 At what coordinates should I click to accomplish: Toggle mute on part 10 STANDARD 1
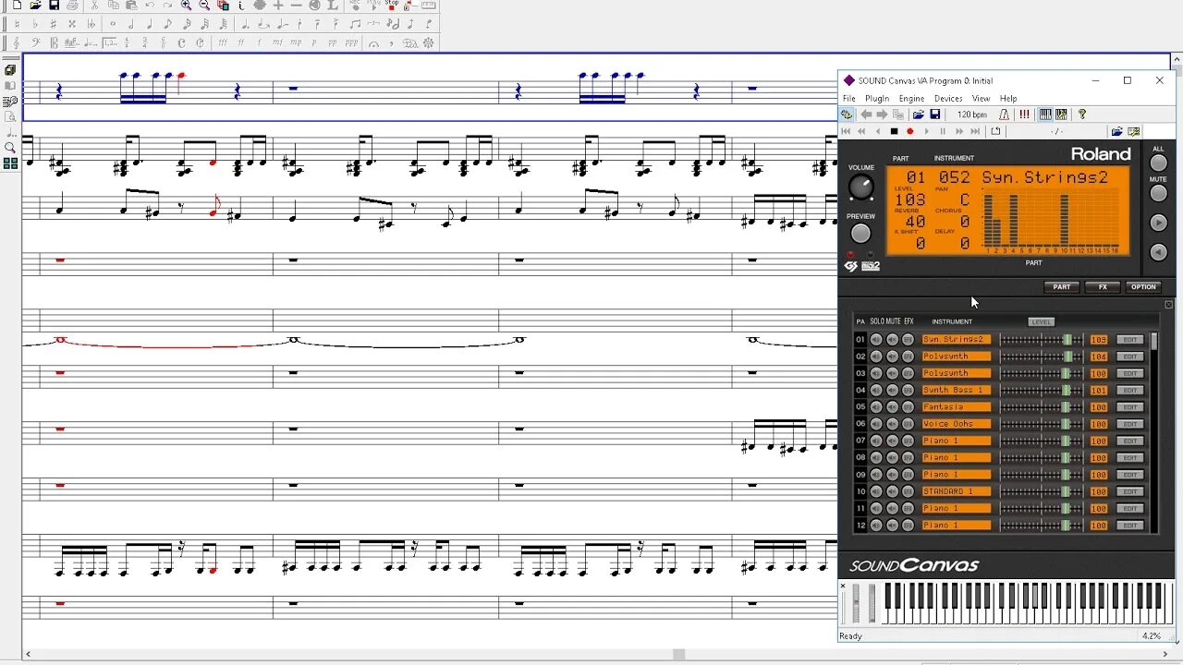tap(892, 491)
